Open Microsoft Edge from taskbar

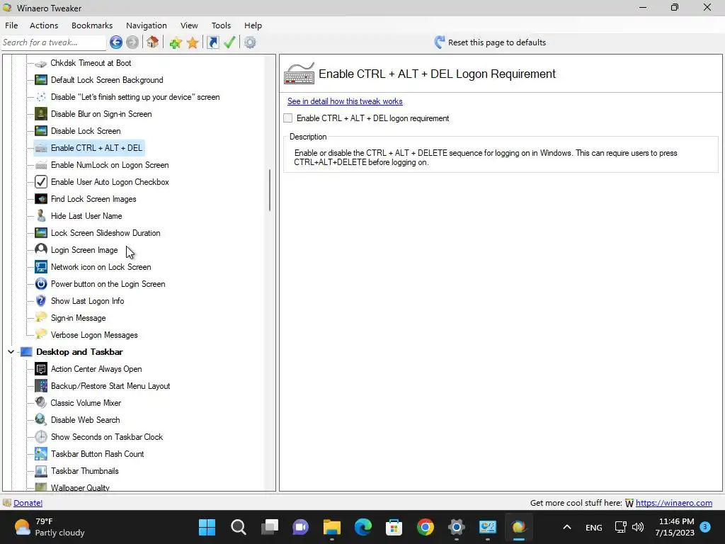click(363, 527)
